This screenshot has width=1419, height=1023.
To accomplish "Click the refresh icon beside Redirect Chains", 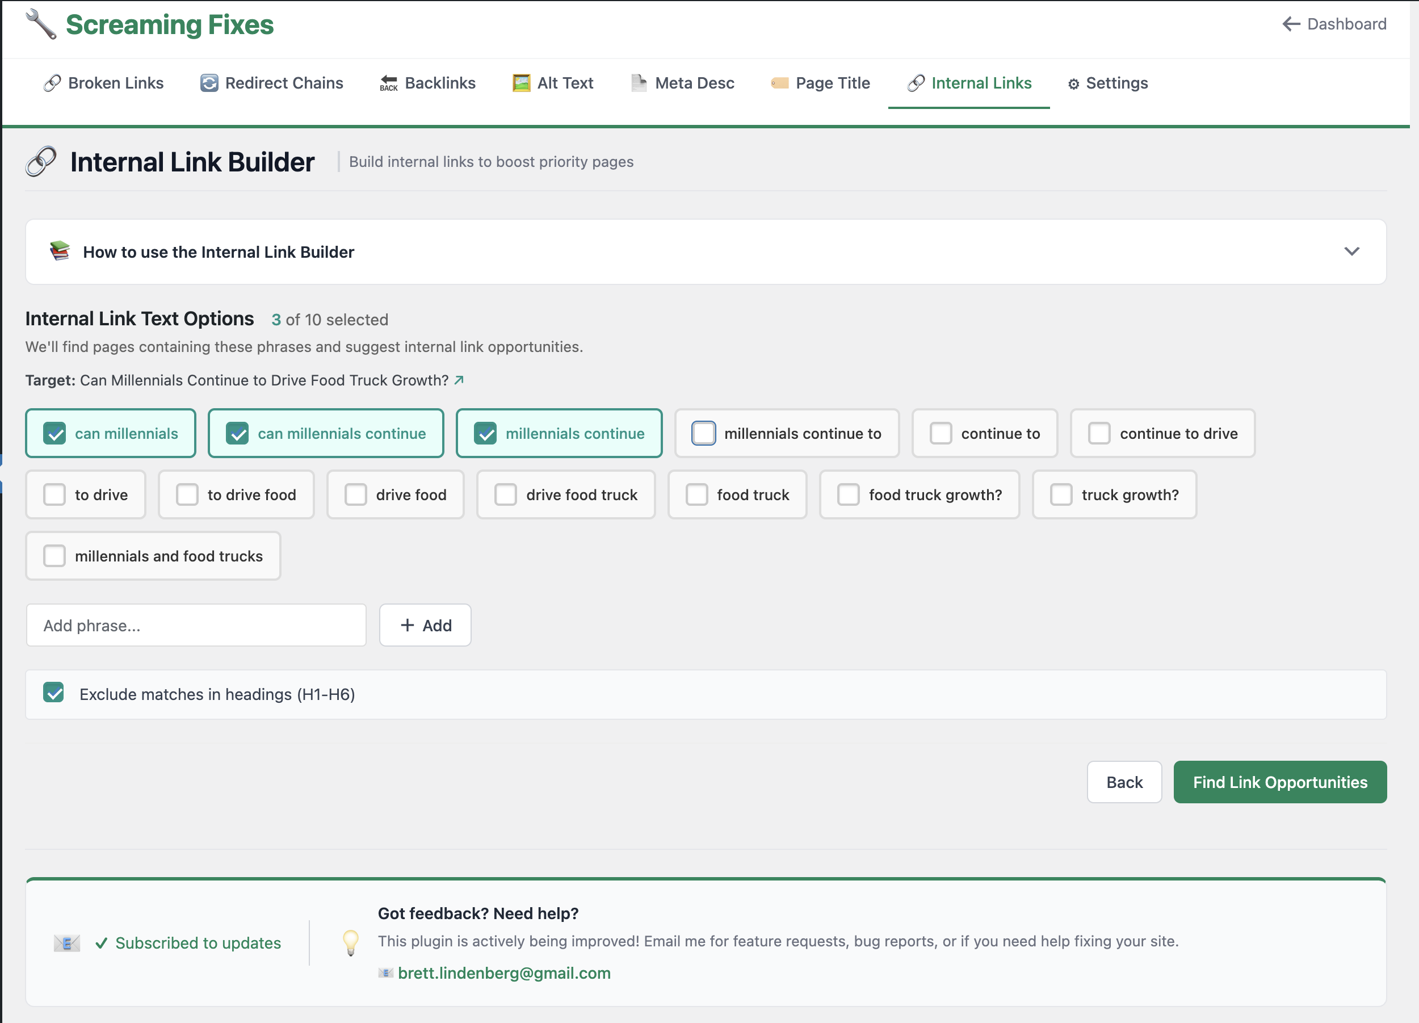I will click(207, 82).
